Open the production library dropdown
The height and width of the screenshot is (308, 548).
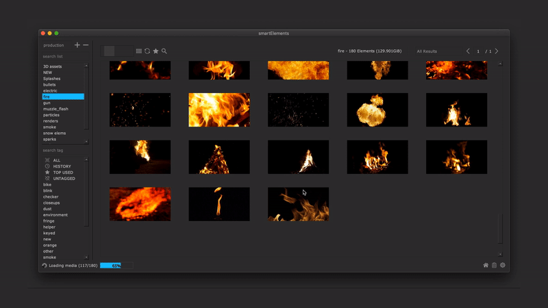pos(54,45)
